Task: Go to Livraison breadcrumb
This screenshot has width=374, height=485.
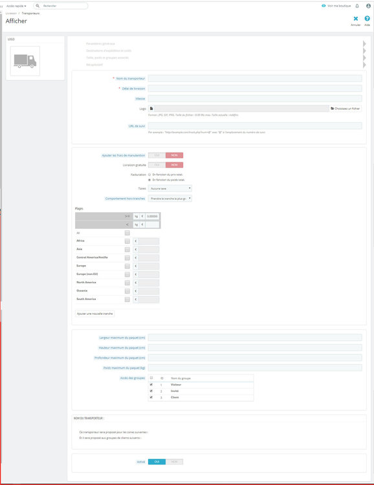Action: [x=11, y=14]
